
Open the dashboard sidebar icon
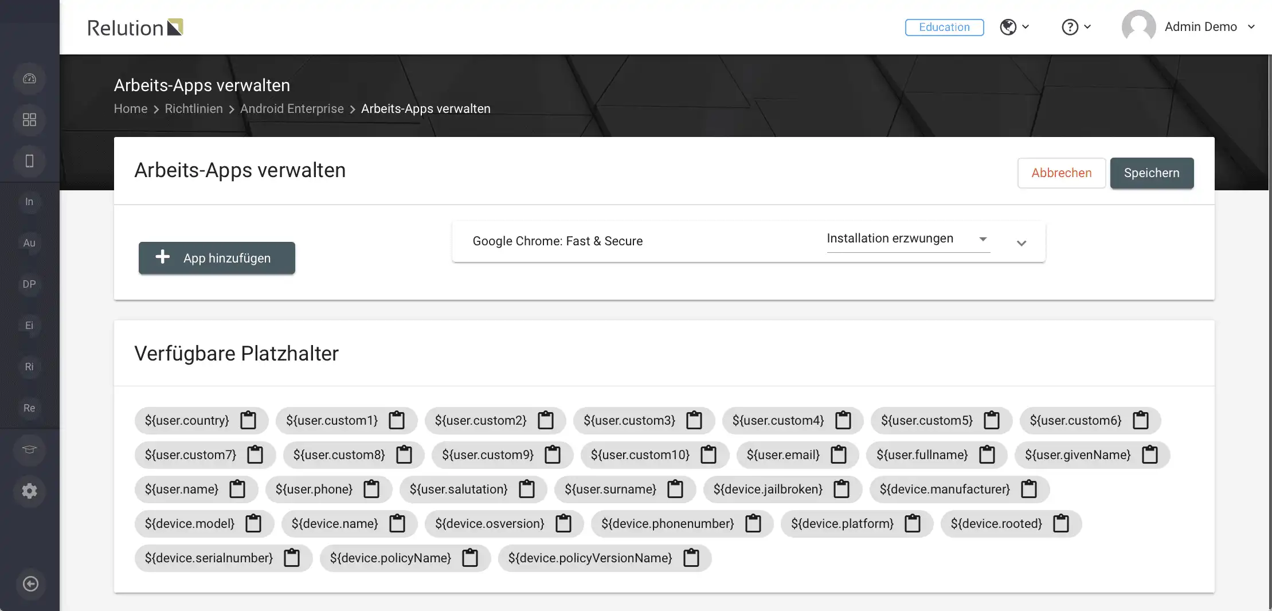(x=29, y=79)
